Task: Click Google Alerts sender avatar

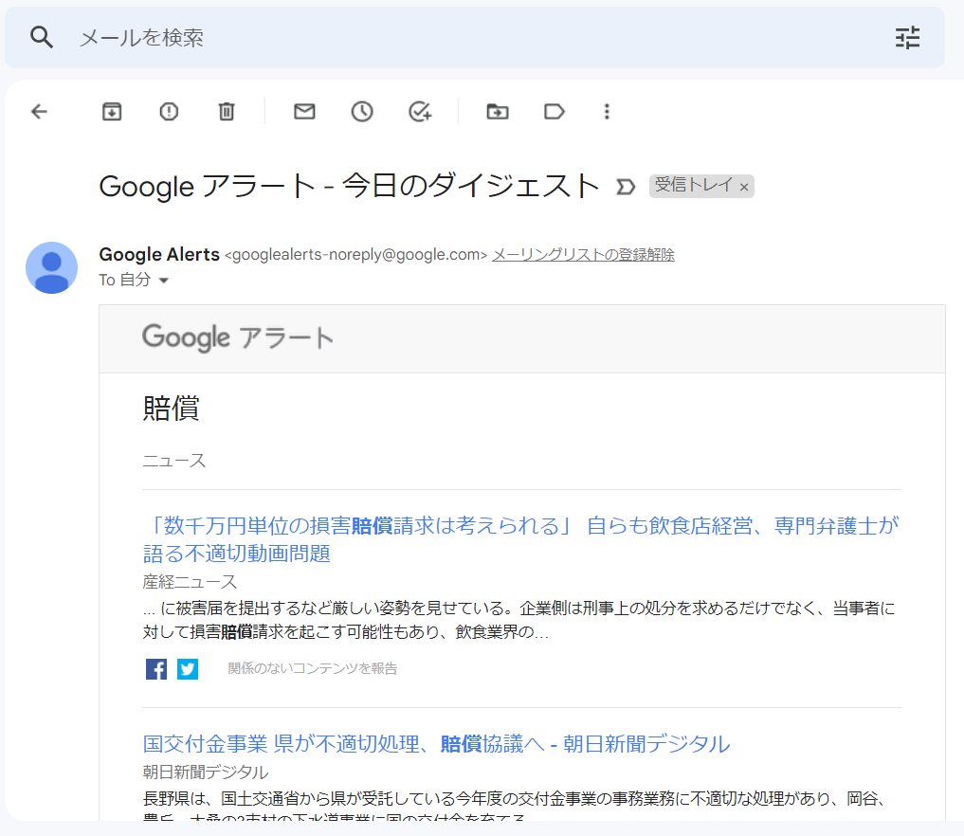Action: (x=51, y=267)
